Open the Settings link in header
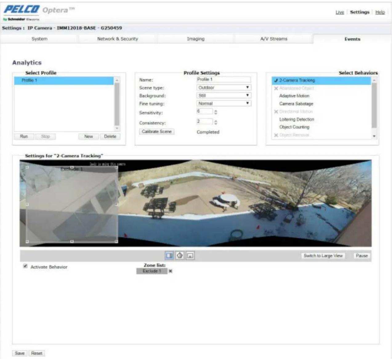Viewport: 392px width, 359px height. (360, 12)
